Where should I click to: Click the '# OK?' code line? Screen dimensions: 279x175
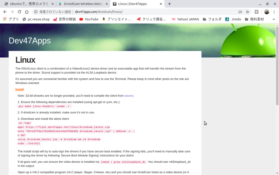(22, 135)
